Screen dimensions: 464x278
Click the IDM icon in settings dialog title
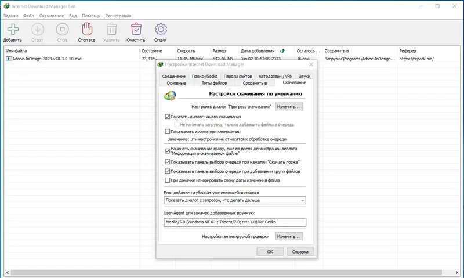click(161, 64)
